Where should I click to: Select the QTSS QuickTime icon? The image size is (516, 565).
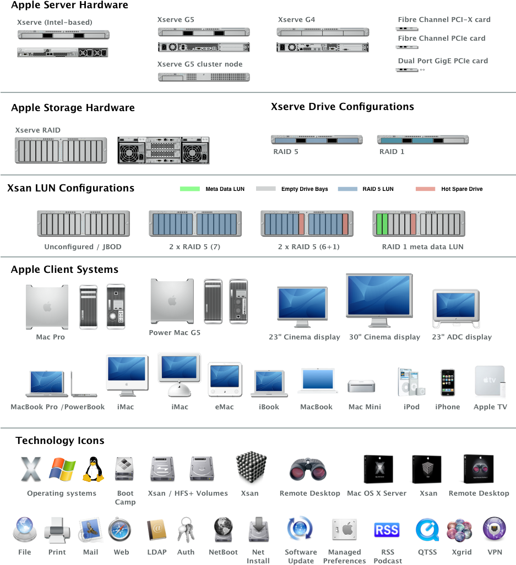426,530
